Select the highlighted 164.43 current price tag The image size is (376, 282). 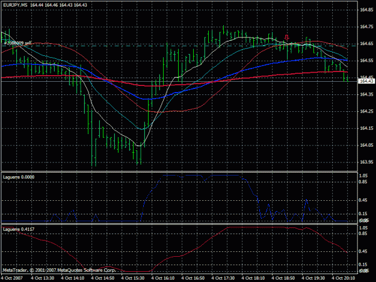(366, 81)
